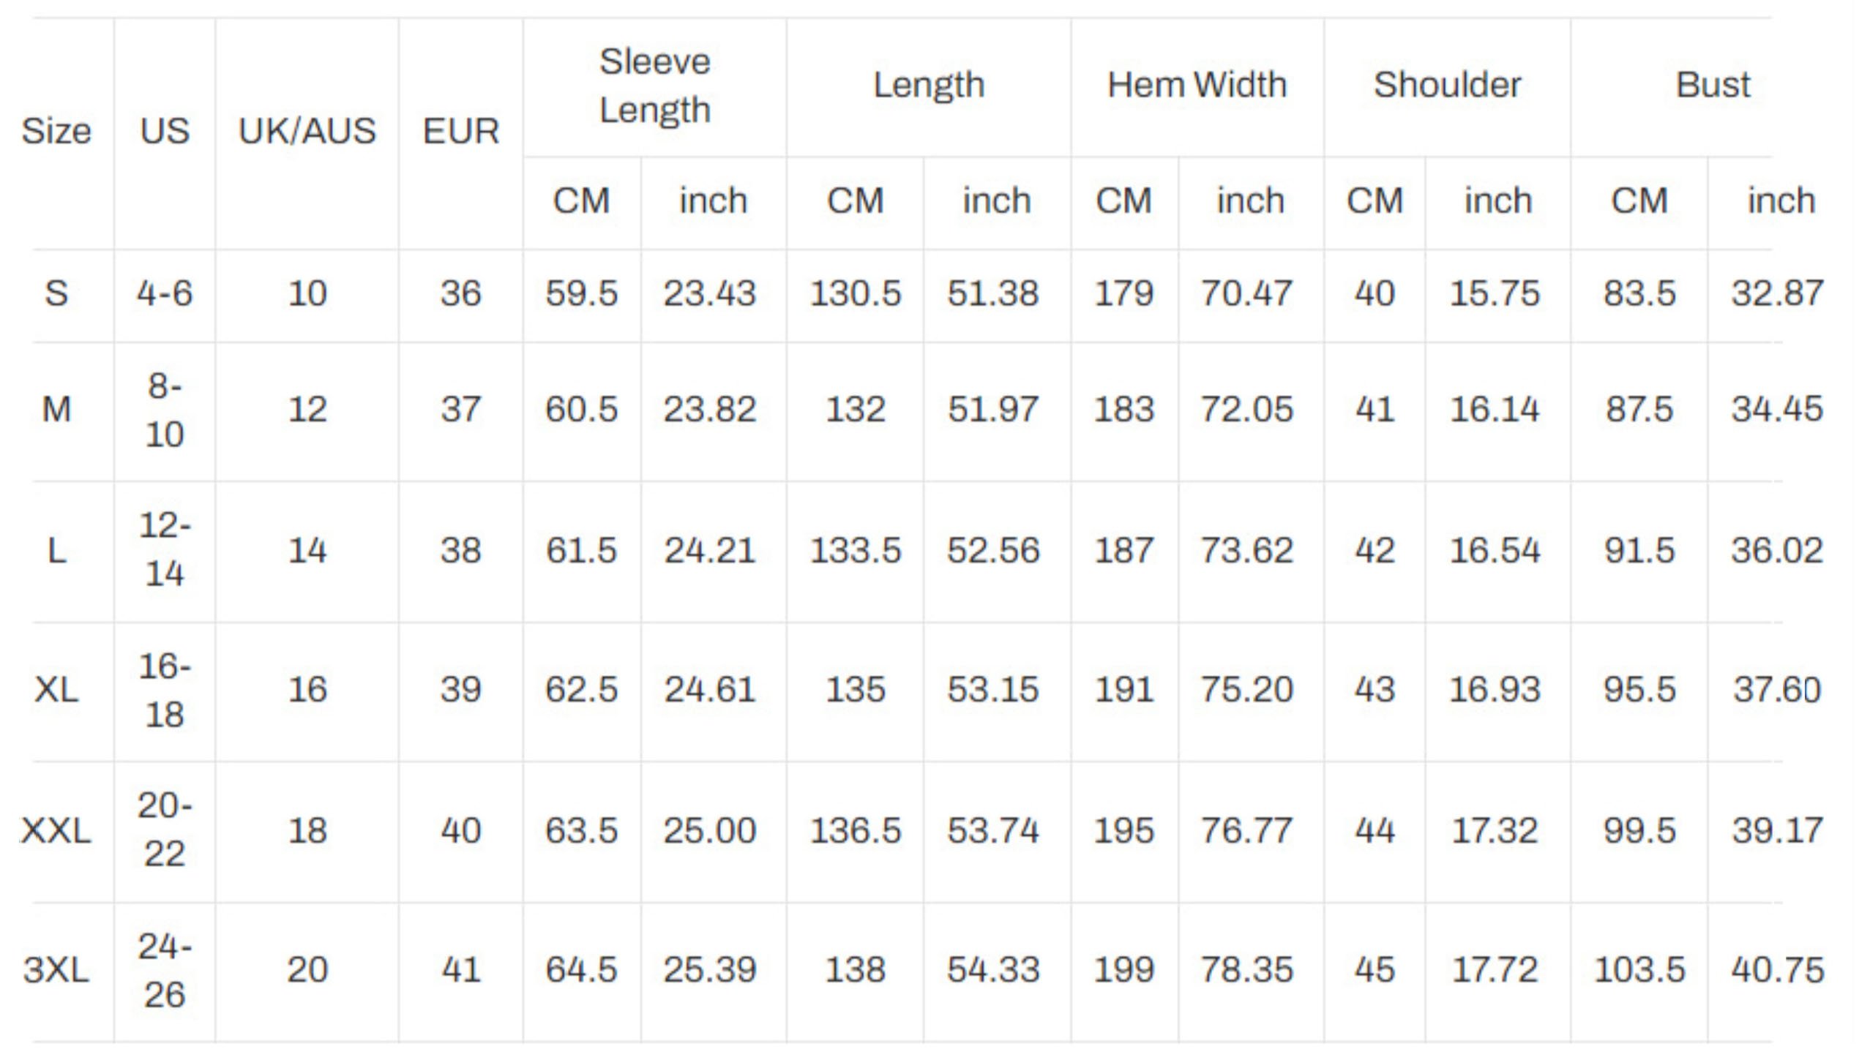
Task: Click the XXL size label
Action: click(56, 830)
